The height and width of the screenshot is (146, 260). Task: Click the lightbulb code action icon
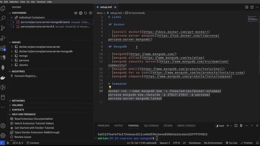pyautogui.click(x=110, y=87)
